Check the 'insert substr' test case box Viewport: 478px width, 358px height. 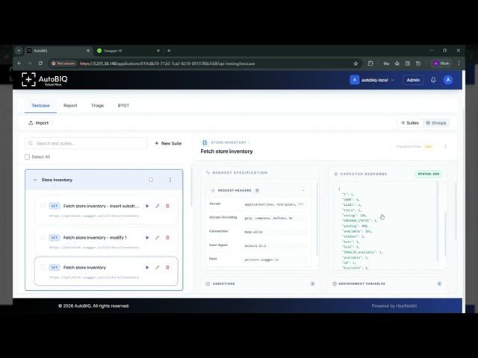43,206
